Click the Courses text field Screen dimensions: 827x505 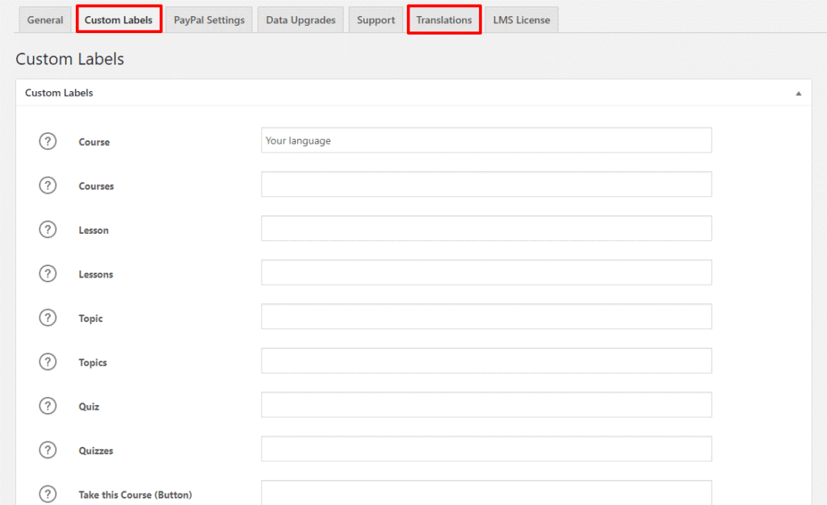click(486, 184)
